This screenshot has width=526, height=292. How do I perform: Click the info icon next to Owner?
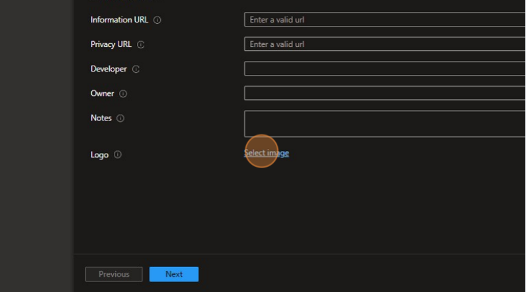coord(123,94)
